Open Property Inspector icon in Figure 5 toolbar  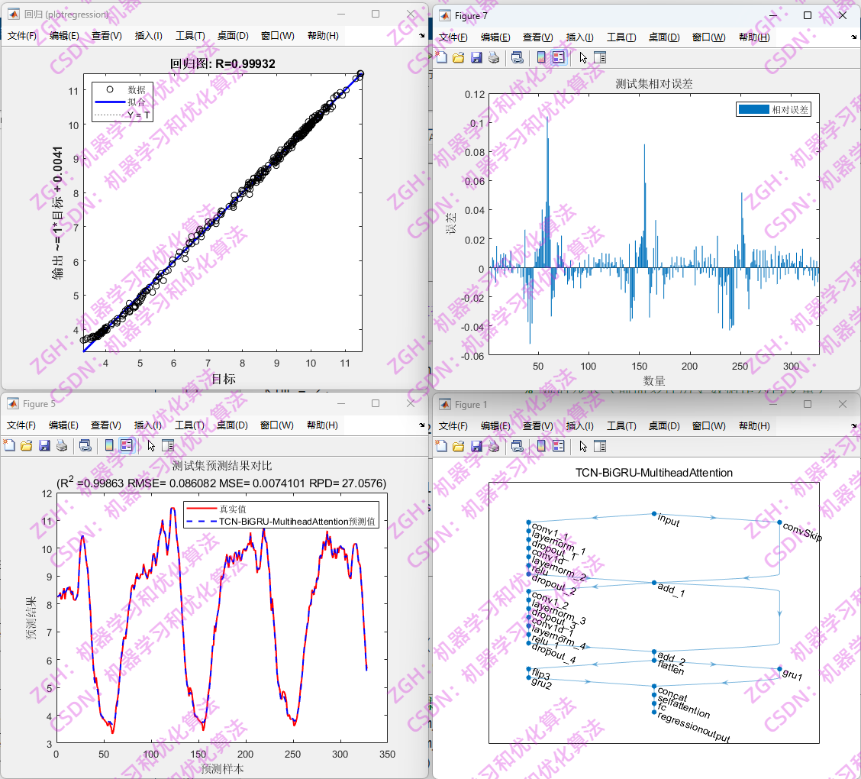click(168, 445)
